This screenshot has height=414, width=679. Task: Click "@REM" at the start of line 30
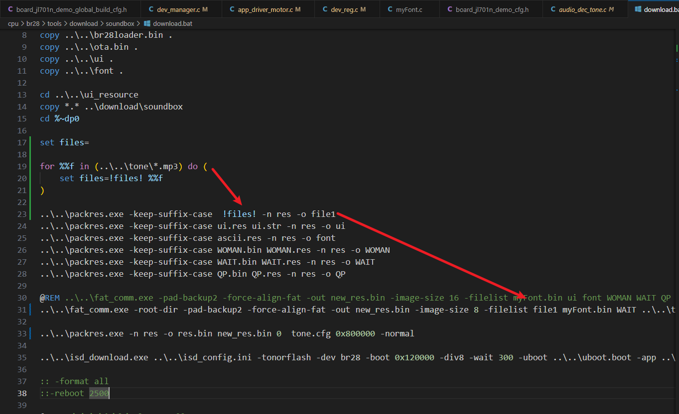tap(50, 298)
